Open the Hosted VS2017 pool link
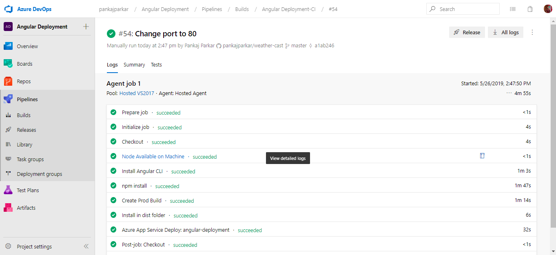Viewport: 556px width, 255px height. (x=137, y=93)
